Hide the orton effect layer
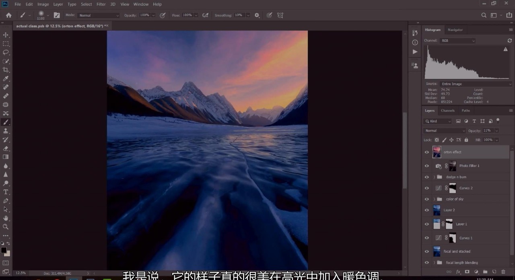This screenshot has width=515, height=280. click(x=427, y=152)
